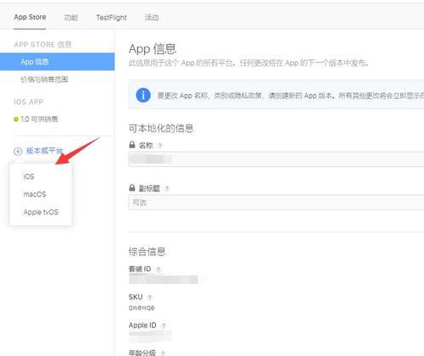Click into the 副标题 optional input field
This screenshot has width=424, height=356.
click(276, 203)
